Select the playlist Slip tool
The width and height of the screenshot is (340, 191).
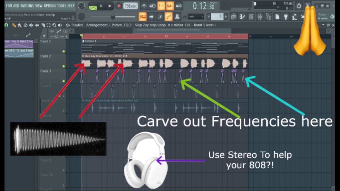37,25
